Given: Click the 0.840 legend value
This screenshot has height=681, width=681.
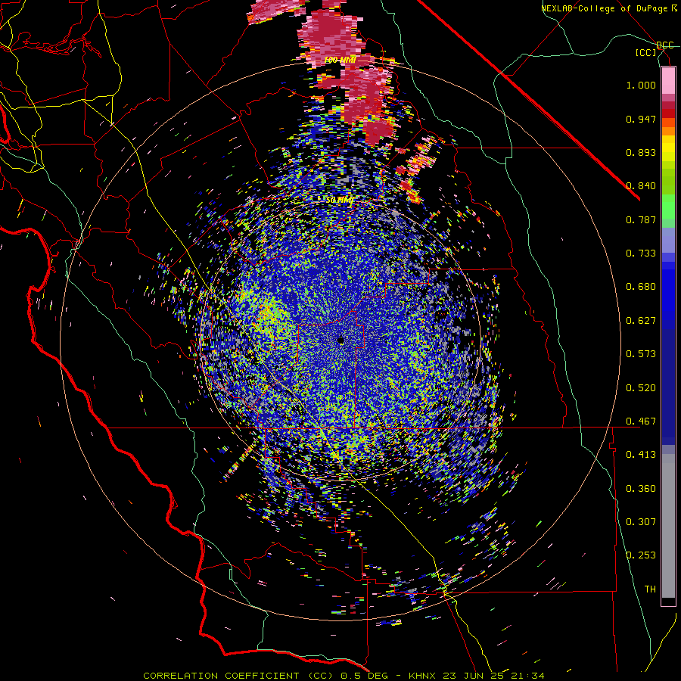Looking at the screenshot, I should click(x=641, y=186).
